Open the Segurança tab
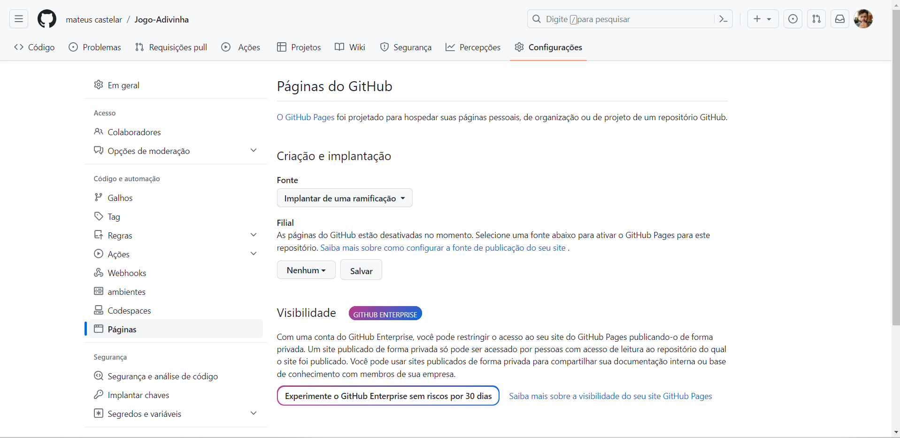This screenshot has width=900, height=438. tap(406, 47)
